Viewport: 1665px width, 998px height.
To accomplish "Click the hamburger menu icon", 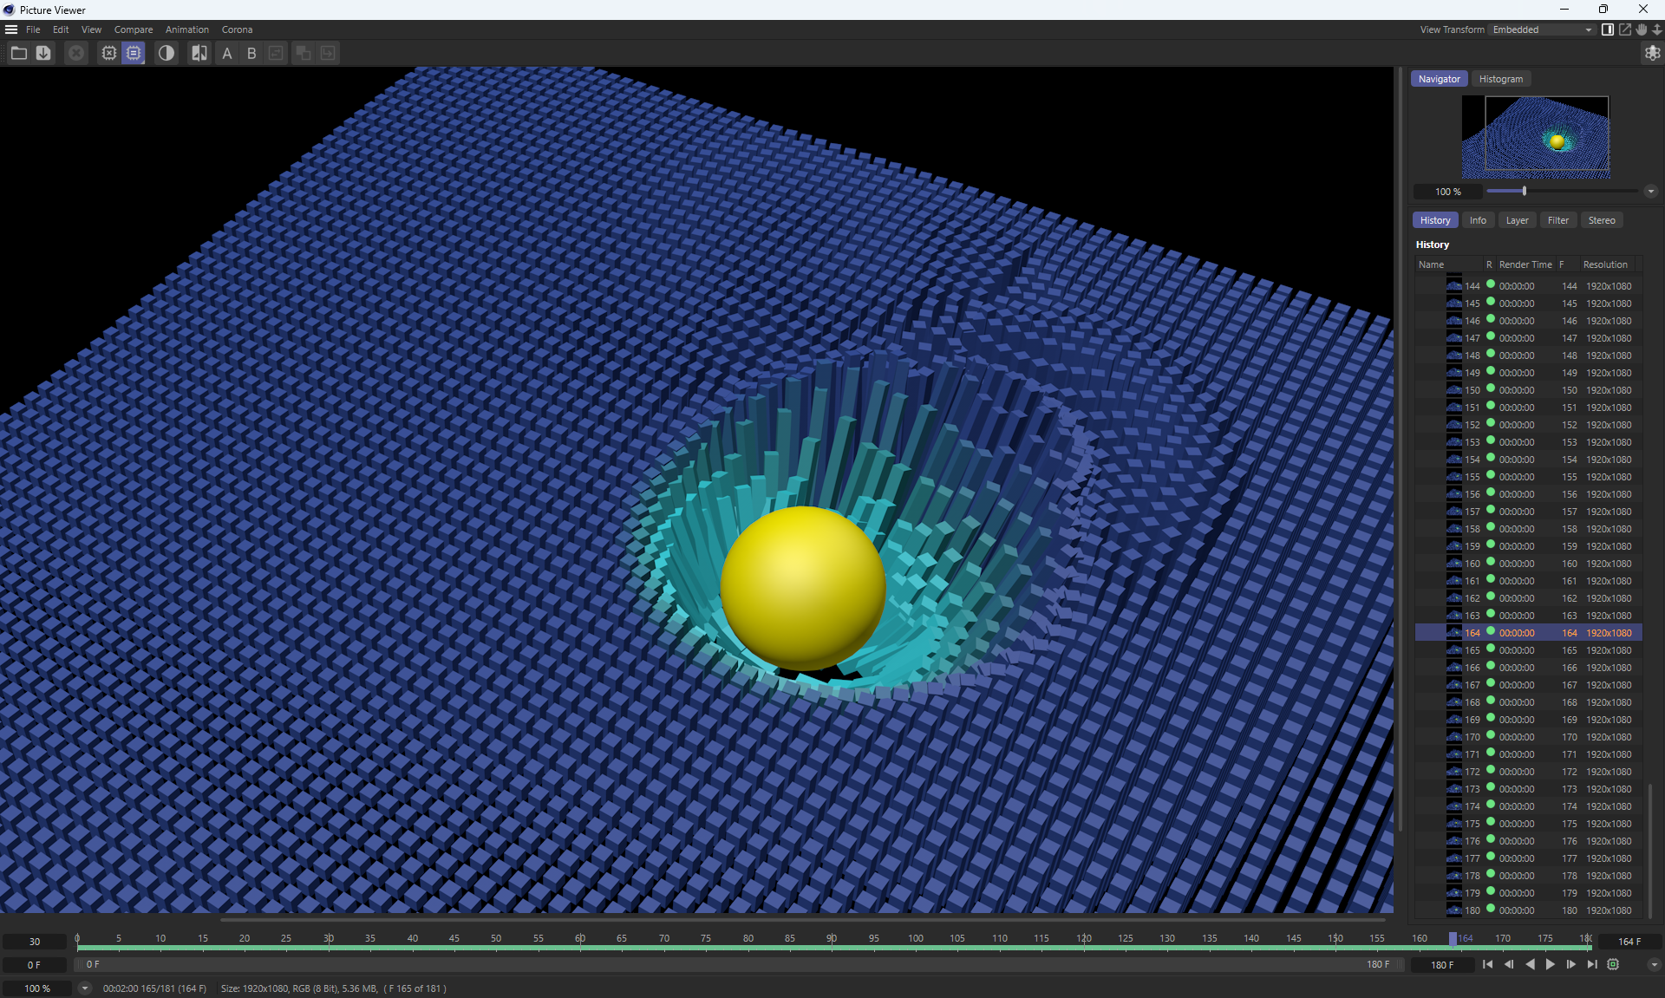I will pos(11,29).
